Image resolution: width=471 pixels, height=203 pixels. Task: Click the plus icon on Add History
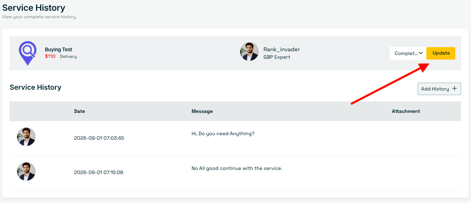(454, 89)
